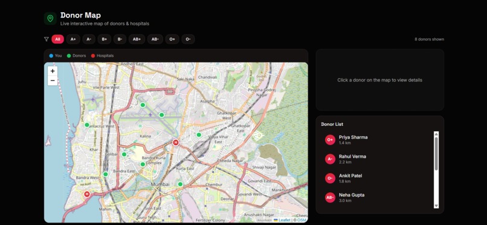Filter donors by O- chip
This screenshot has height=225, width=487.
coord(189,39)
